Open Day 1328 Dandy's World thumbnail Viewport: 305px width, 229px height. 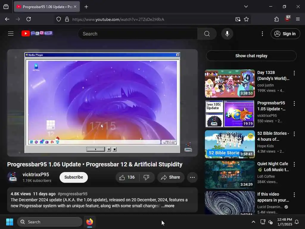230,83
